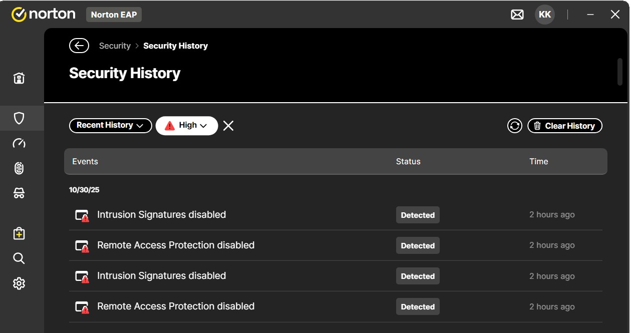Open the High severity filter dropdown
Viewport: 631px width, 333px height.
(187, 126)
